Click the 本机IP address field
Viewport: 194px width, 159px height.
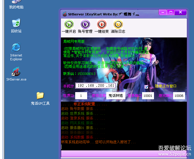[96, 86]
